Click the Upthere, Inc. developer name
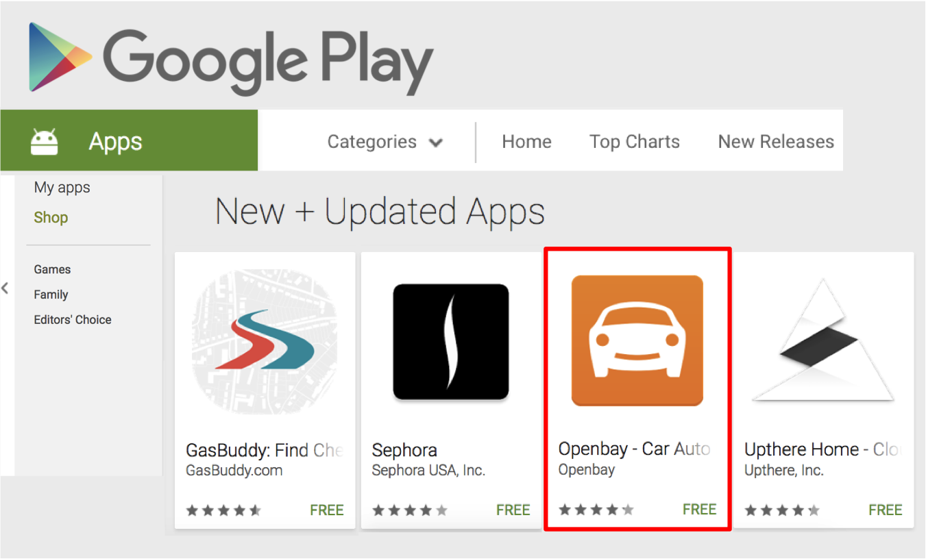Screen dimensions: 926x559 [784, 471]
